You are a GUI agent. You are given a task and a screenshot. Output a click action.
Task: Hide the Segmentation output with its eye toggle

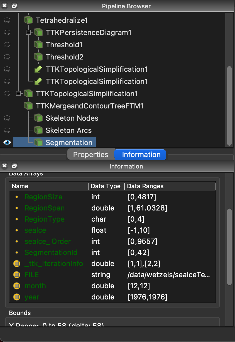[7, 142]
